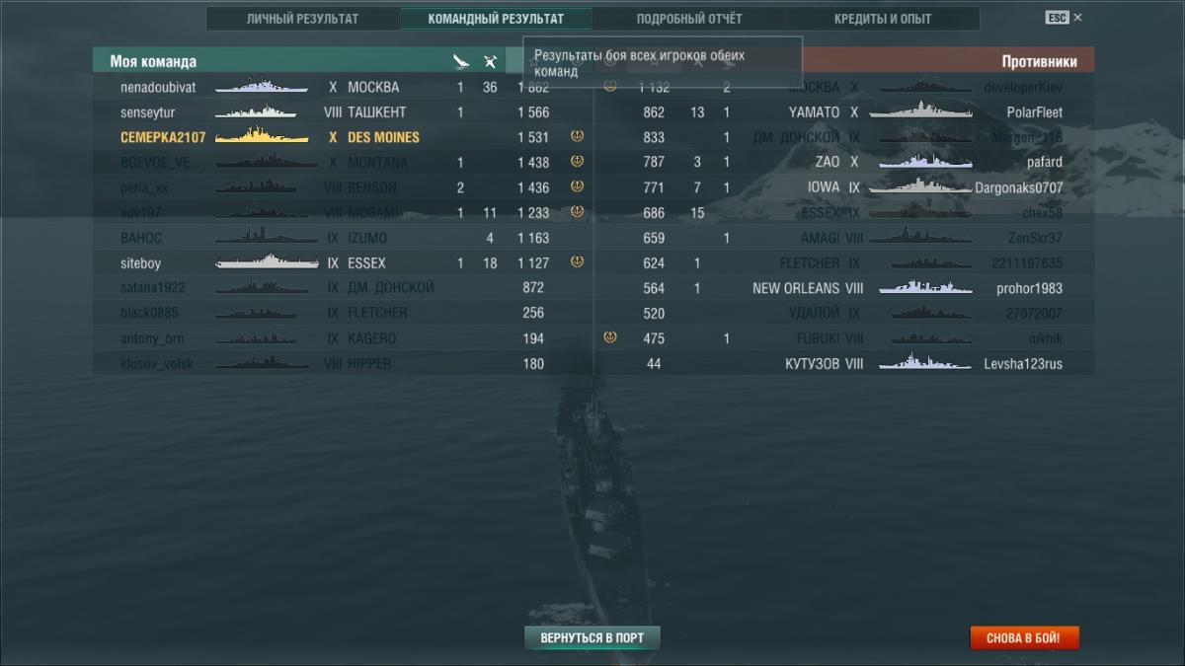Select the Противники team header
The height and width of the screenshot is (666, 1185).
tap(1039, 61)
